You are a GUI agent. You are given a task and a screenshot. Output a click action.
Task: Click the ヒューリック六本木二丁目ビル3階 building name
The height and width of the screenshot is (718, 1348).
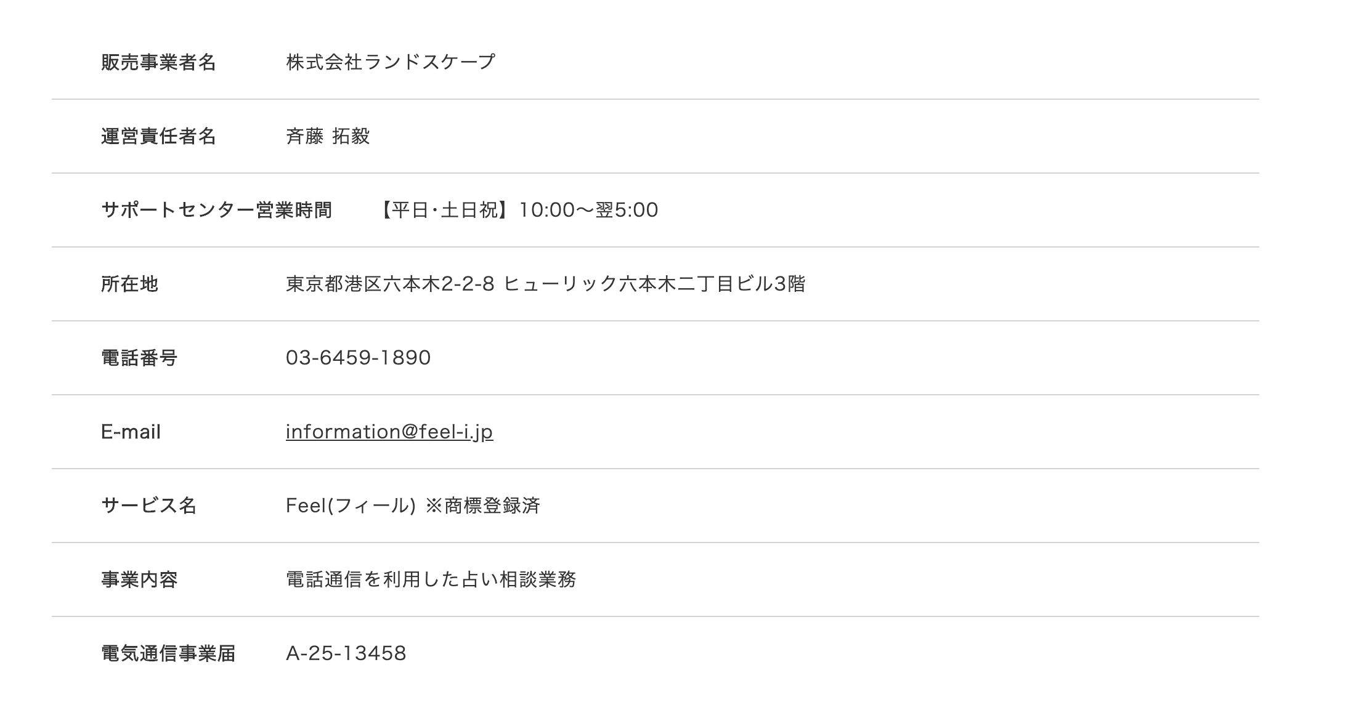(654, 284)
